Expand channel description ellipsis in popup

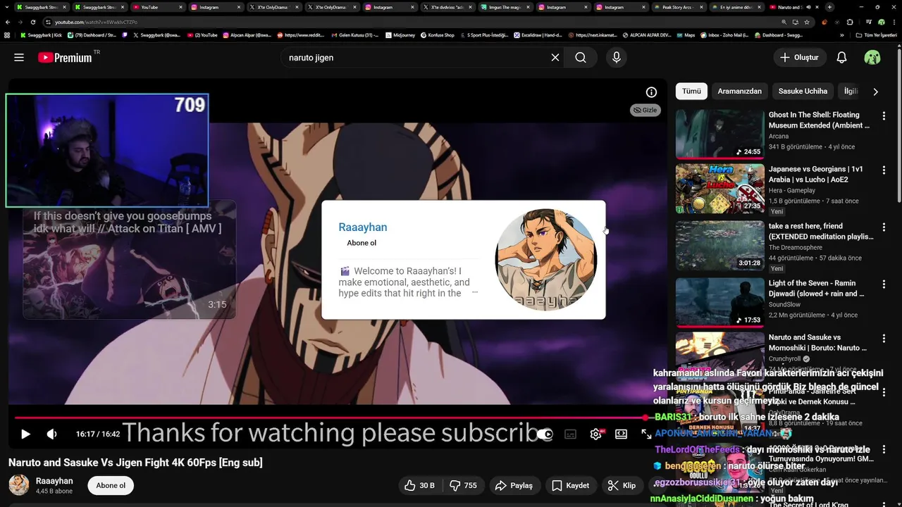tap(474, 292)
